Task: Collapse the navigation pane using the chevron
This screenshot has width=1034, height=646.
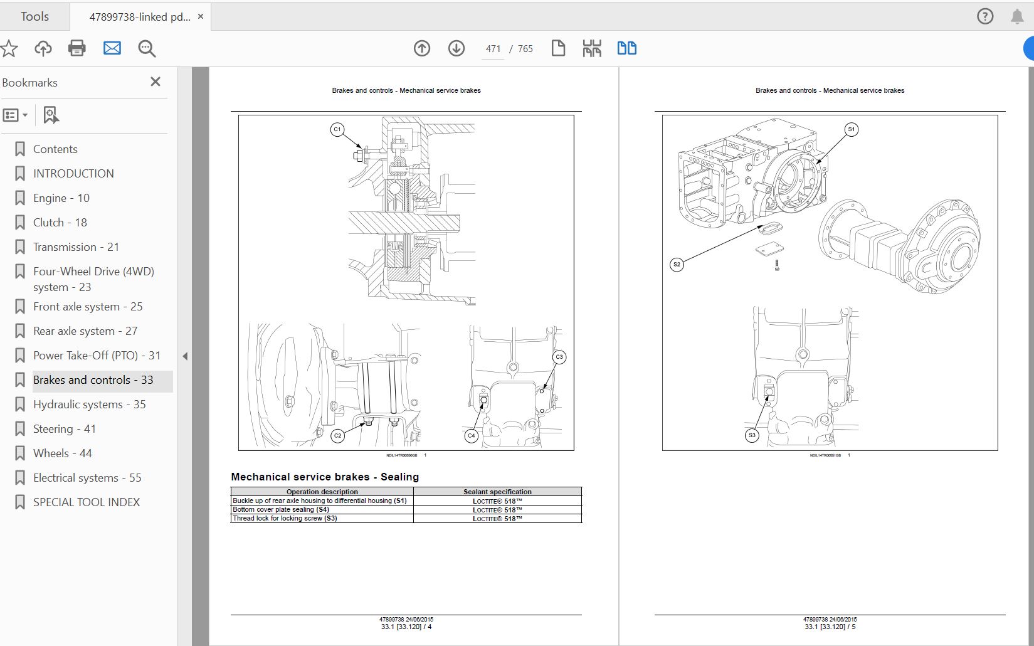Action: pyautogui.click(x=185, y=356)
